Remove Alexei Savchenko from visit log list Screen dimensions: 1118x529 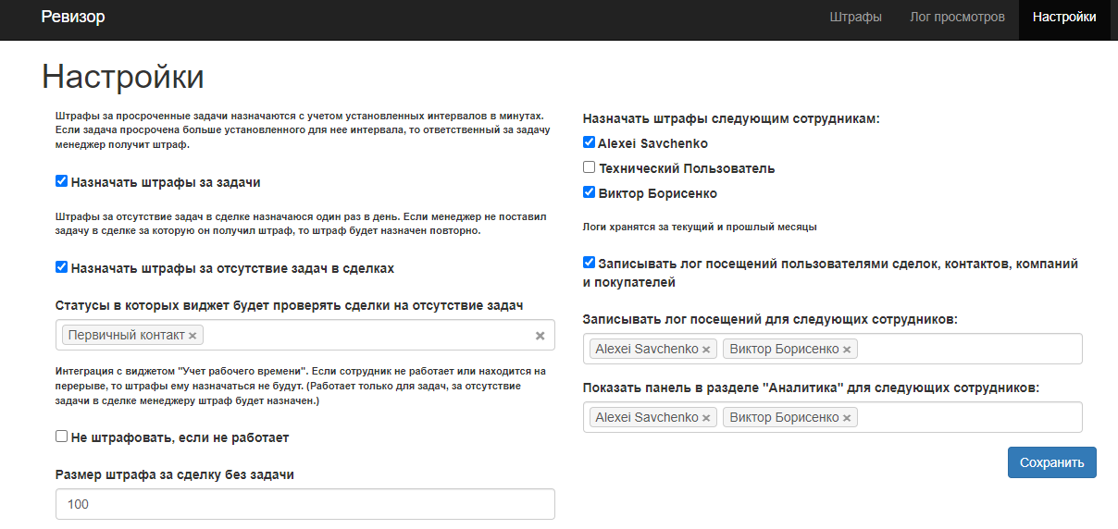706,350
